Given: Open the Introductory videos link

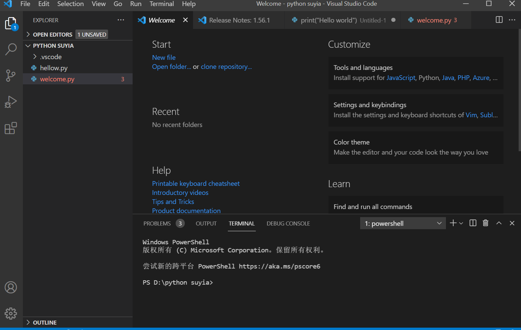Looking at the screenshot, I should point(180,193).
